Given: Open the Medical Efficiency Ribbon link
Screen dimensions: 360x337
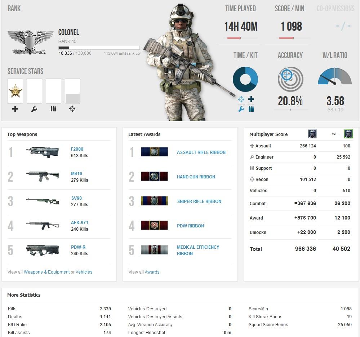Looking at the screenshot, I should (x=198, y=250).
